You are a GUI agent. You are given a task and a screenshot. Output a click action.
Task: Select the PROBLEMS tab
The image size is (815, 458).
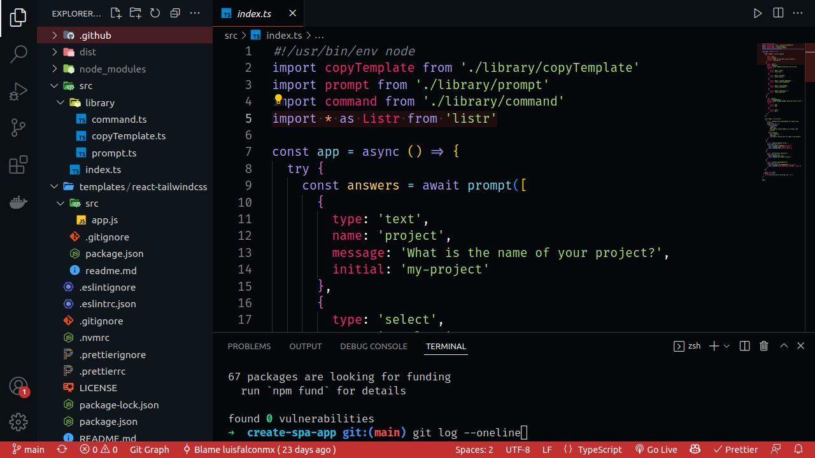249,346
